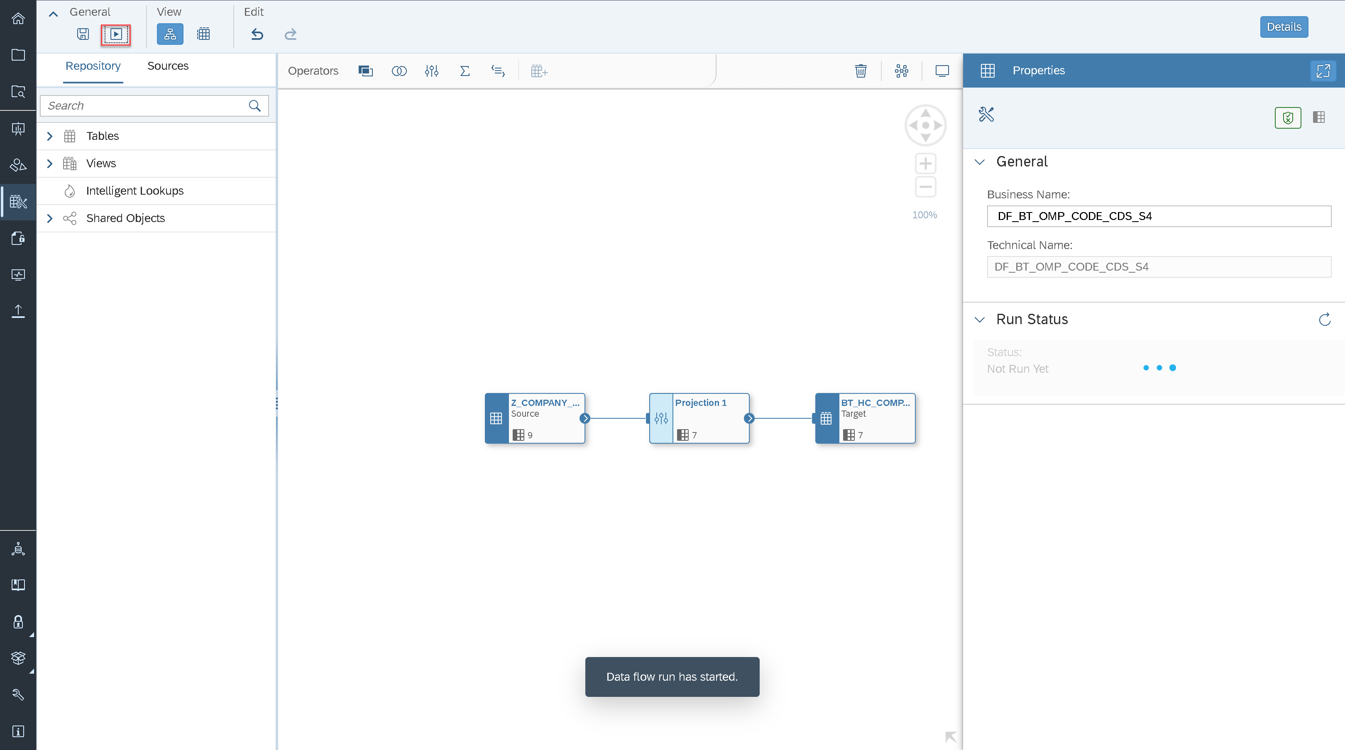
Task: Undo the last edit
Action: pos(257,34)
